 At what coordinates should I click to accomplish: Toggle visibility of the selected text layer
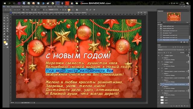[159, 84]
